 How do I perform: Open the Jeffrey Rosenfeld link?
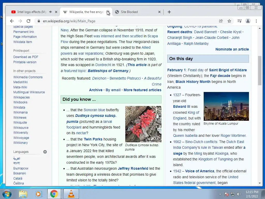[x=133, y=168]
